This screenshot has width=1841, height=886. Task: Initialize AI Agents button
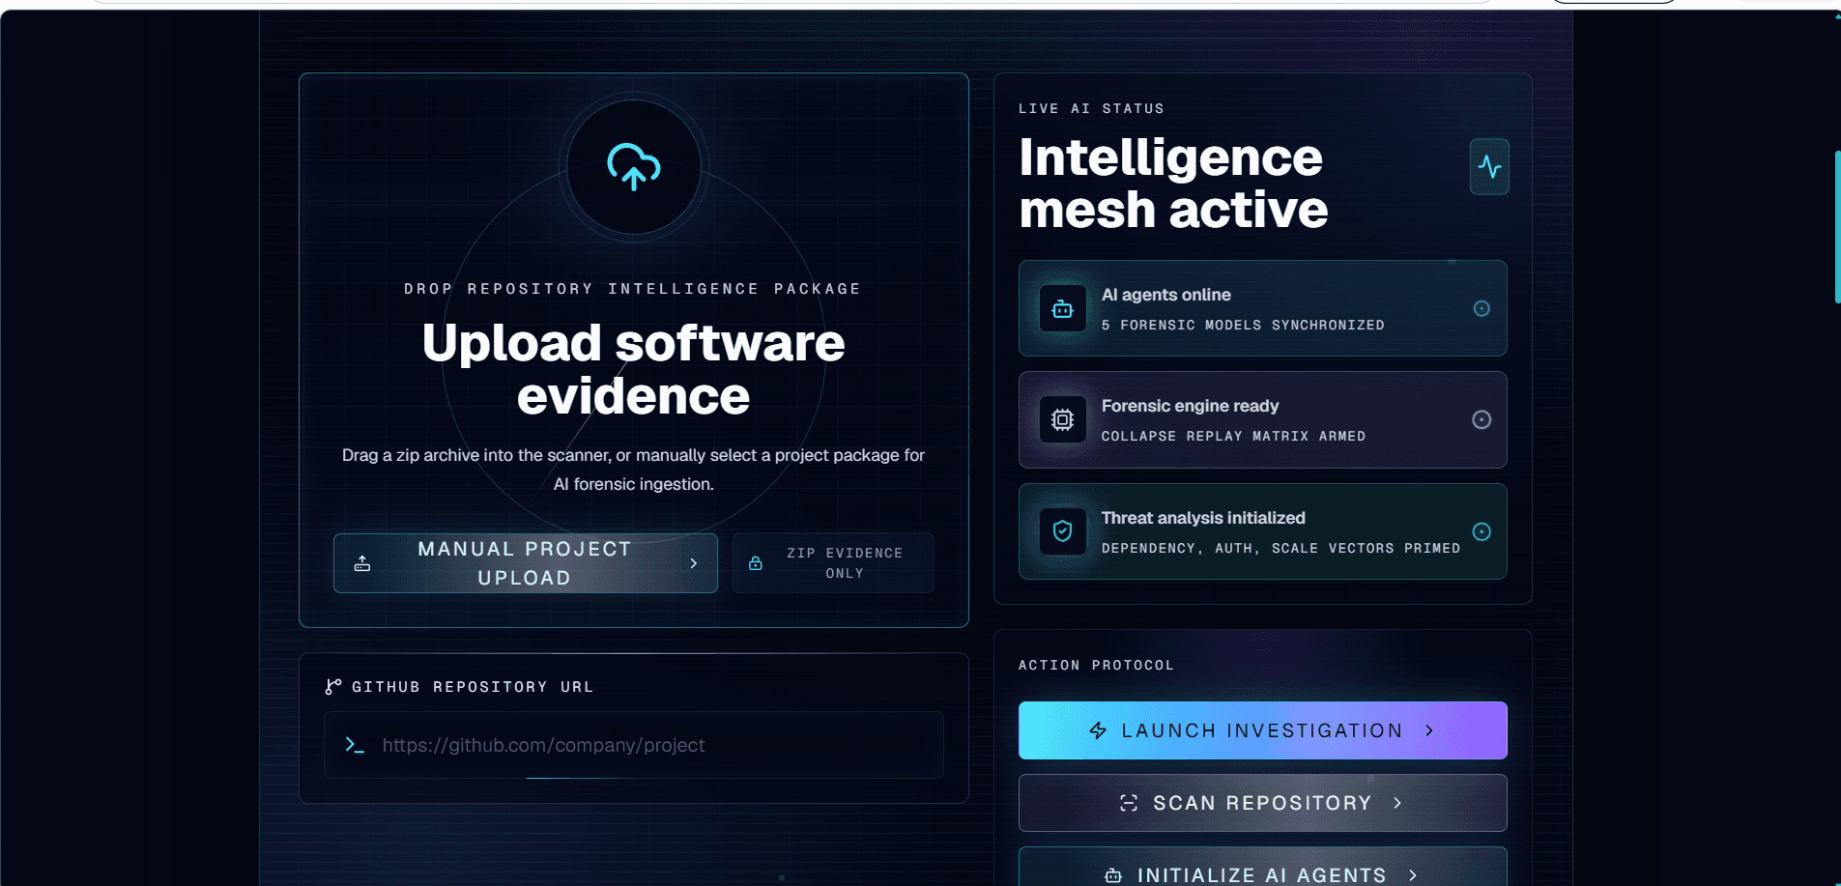(1262, 868)
